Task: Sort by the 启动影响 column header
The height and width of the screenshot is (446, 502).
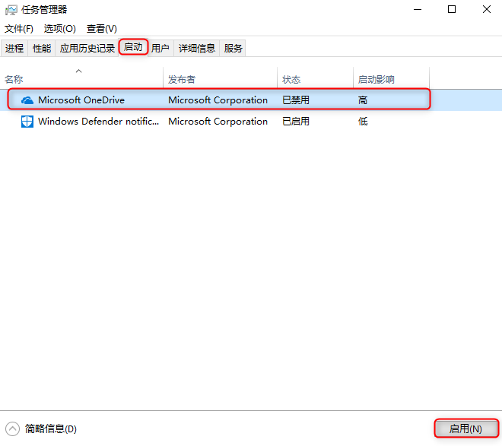Action: 391,78
